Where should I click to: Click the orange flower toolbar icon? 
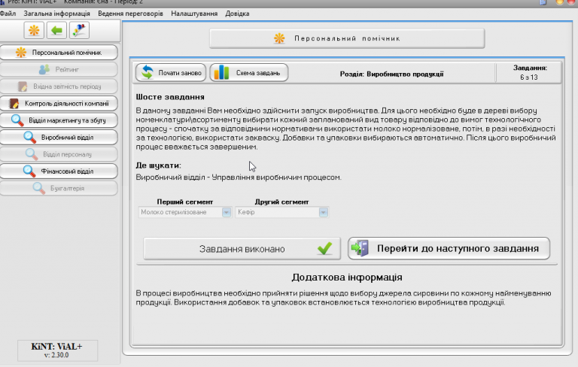pyautogui.click(x=34, y=30)
